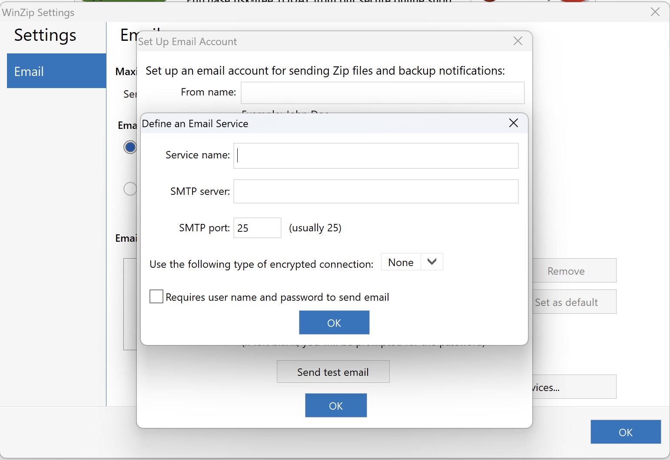Image resolution: width=670 pixels, height=460 pixels.
Task: Select the unselected empty radio button
Action: point(130,189)
